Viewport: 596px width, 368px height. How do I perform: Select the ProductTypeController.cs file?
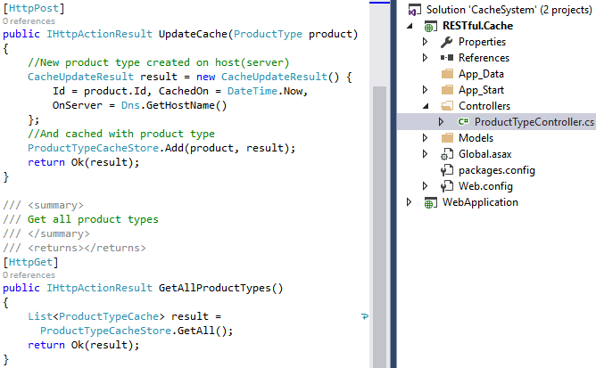click(x=534, y=122)
